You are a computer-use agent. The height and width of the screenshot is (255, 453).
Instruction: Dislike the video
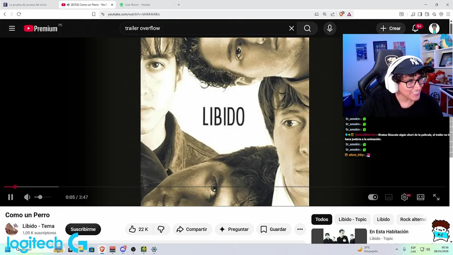[x=161, y=229]
